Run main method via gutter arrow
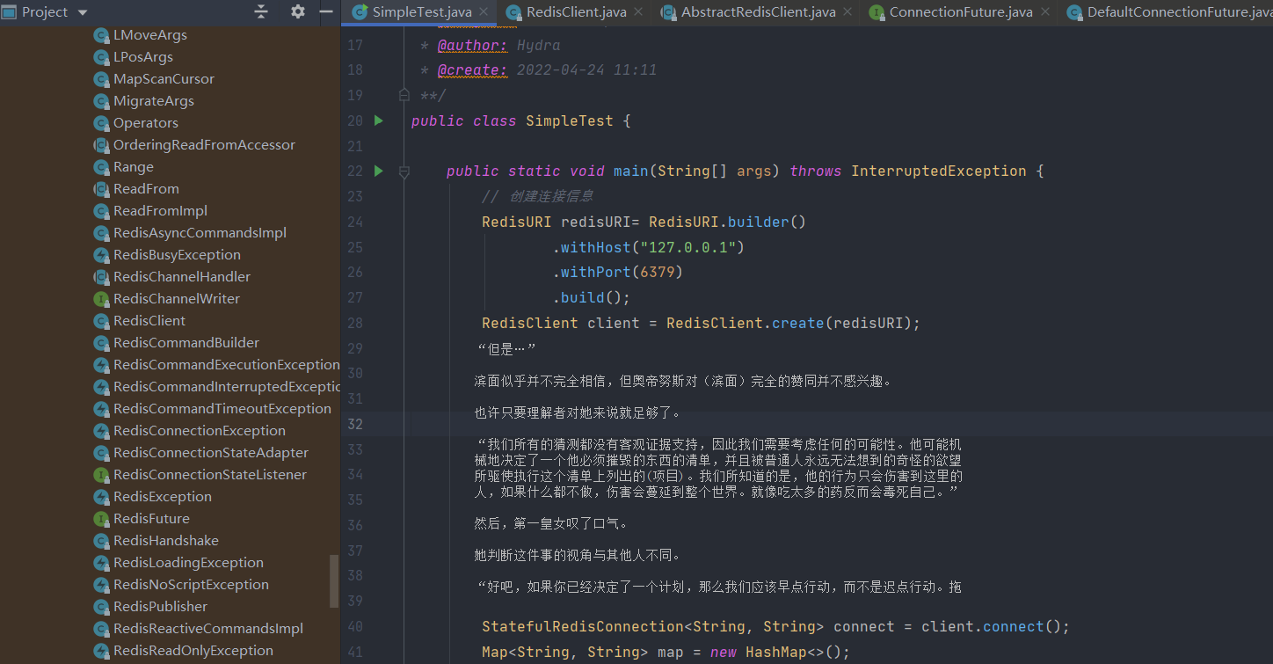Screen dimensions: 1273x664 coord(379,171)
